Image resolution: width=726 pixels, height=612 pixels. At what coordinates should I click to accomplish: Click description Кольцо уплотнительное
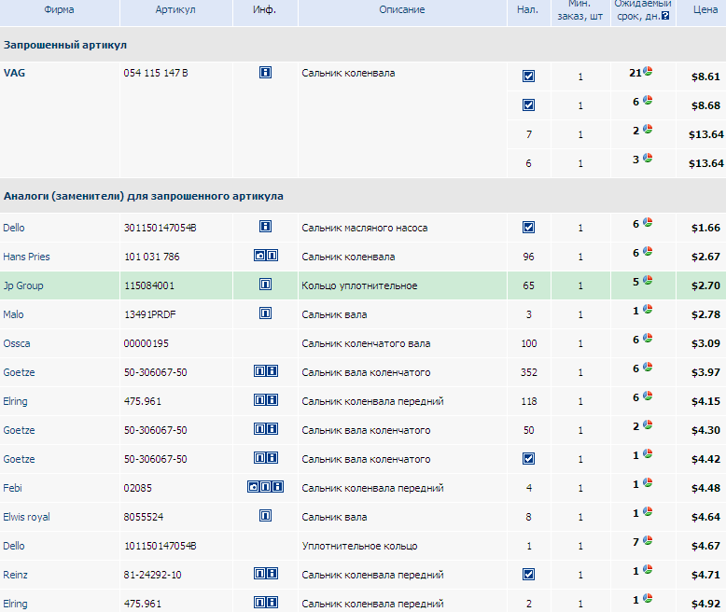pyautogui.click(x=359, y=285)
